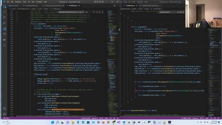Close the TB1Blocker.cs tab in left window
Screen dimensions: 222x125
click(x=79, y=6)
